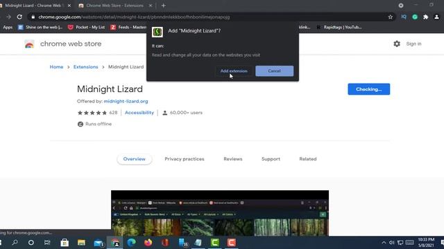The width and height of the screenshot is (444, 249).
Task: Open a new browser tab
Action: click(x=164, y=6)
